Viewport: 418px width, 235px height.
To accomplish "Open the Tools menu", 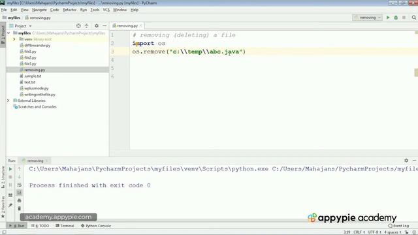I will pyautogui.click(x=95, y=10).
